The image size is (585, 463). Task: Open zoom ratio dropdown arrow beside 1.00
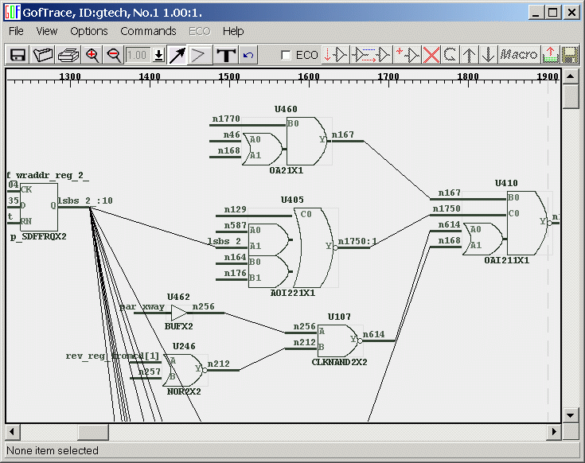(x=158, y=55)
